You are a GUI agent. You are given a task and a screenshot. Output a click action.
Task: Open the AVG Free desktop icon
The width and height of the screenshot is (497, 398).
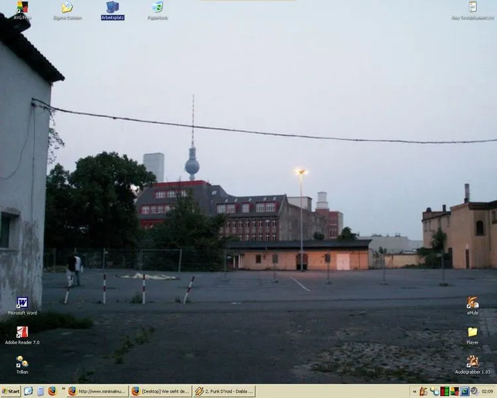tap(23, 8)
